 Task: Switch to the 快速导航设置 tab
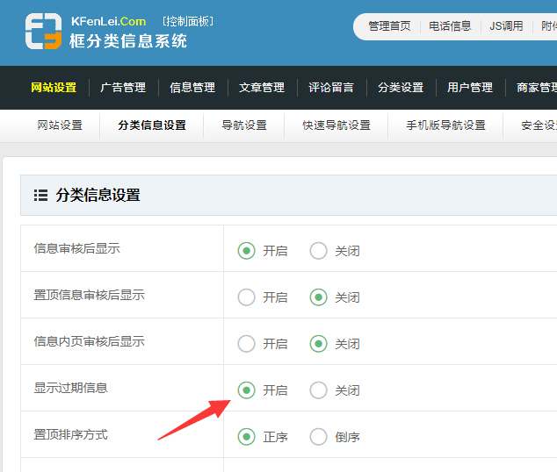(x=336, y=125)
